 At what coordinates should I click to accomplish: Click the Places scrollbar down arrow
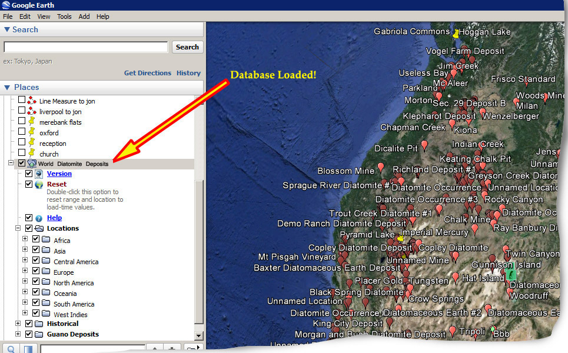(198, 335)
